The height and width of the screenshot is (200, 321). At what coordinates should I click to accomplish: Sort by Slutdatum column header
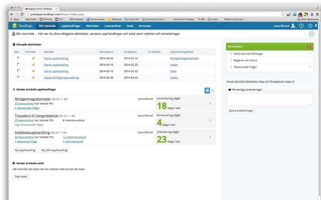pos(130,52)
